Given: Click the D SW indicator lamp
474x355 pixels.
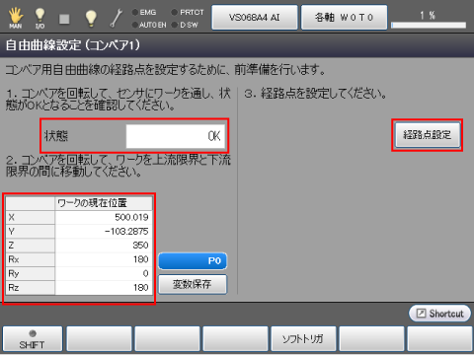Looking at the screenshot, I should point(175,25).
